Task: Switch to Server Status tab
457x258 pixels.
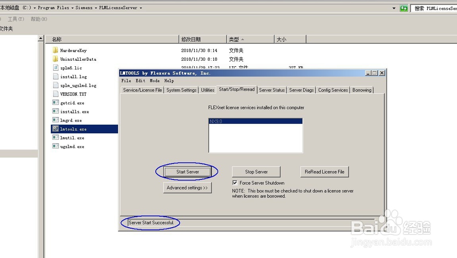Action: click(272, 90)
